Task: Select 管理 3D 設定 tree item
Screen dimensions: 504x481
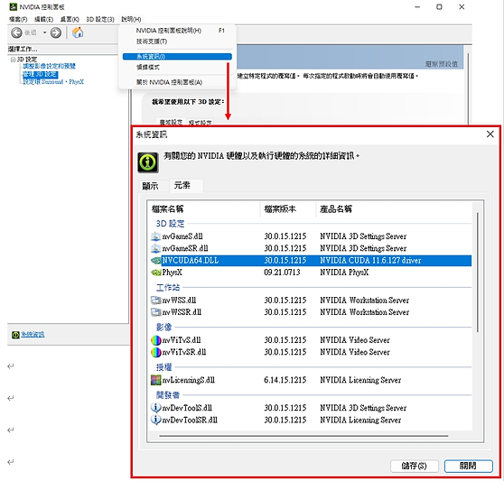Action: point(40,75)
